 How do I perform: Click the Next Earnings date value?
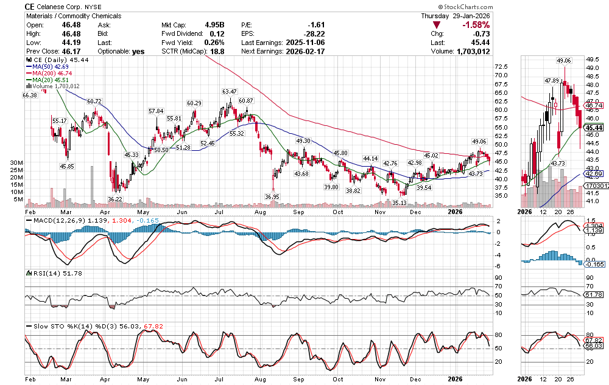pos(308,52)
